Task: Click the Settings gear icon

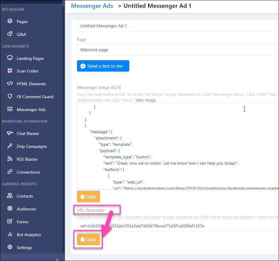Action: (10, 247)
